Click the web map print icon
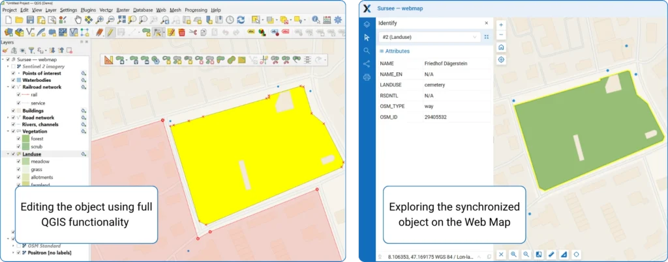Viewport: 668px width, 262px height. tap(367, 77)
